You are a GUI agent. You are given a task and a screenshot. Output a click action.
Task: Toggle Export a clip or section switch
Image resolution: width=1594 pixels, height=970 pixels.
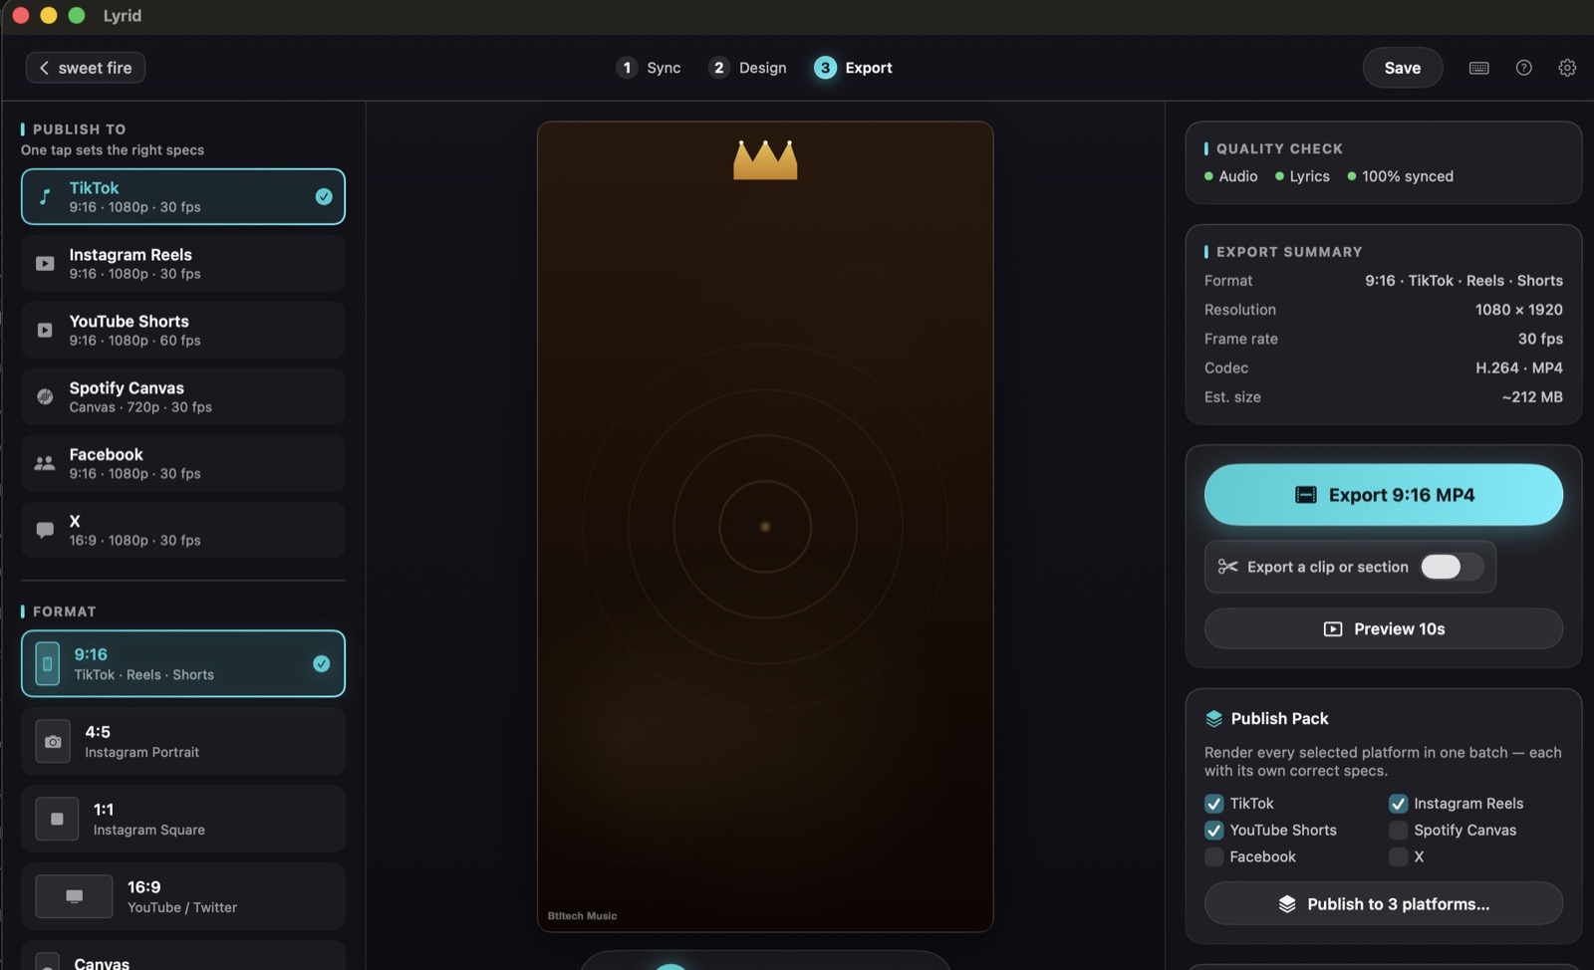point(1452,567)
